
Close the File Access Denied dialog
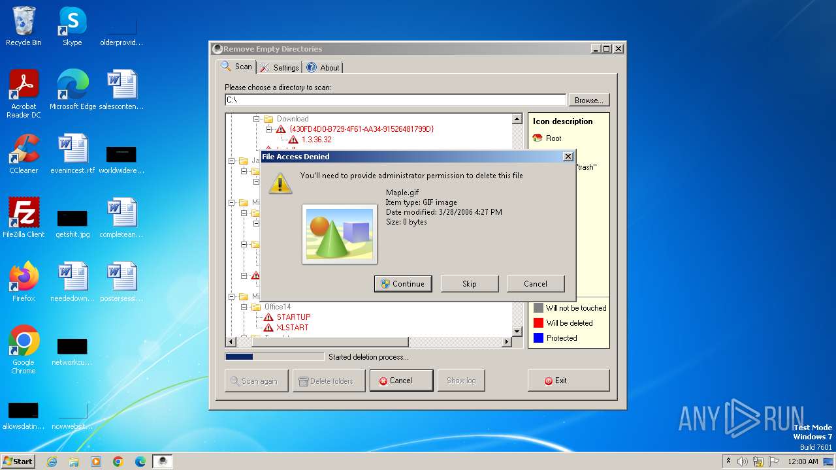568,157
